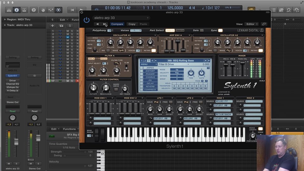Select the CHORUS effect tab
This screenshot has width=304, height=171.
tap(150, 77)
